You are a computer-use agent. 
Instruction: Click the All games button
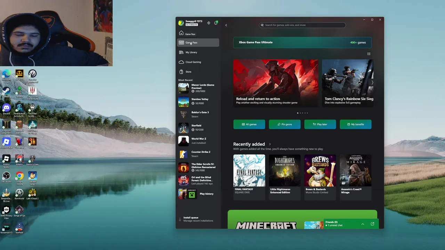click(249, 124)
